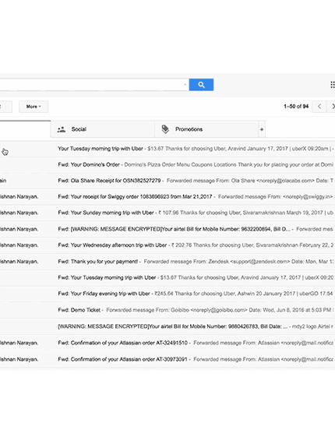Open 'Fwd: Your Wednesday afternoon trip with Uber'
Image resolution: width=335 pixels, height=444 pixels.
point(167,245)
